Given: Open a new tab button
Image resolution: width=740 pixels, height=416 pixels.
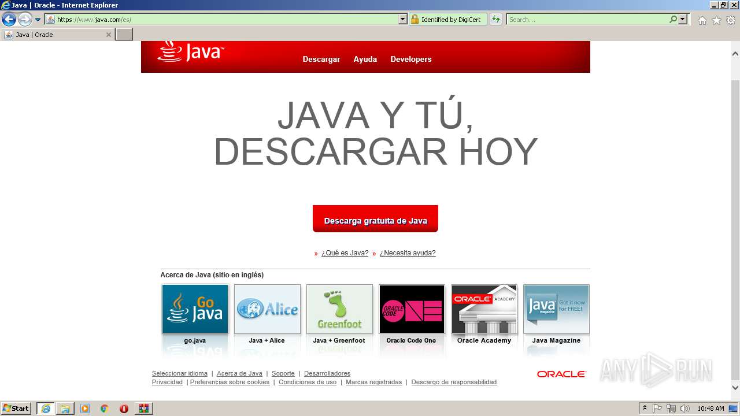Looking at the screenshot, I should pos(124,35).
